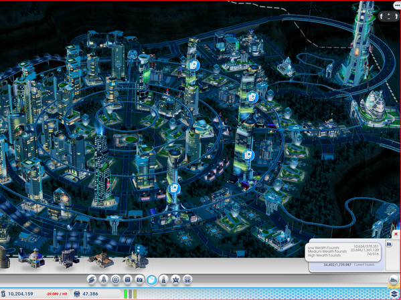Close the tourists info panel
401x300 pixels.
tap(396, 234)
